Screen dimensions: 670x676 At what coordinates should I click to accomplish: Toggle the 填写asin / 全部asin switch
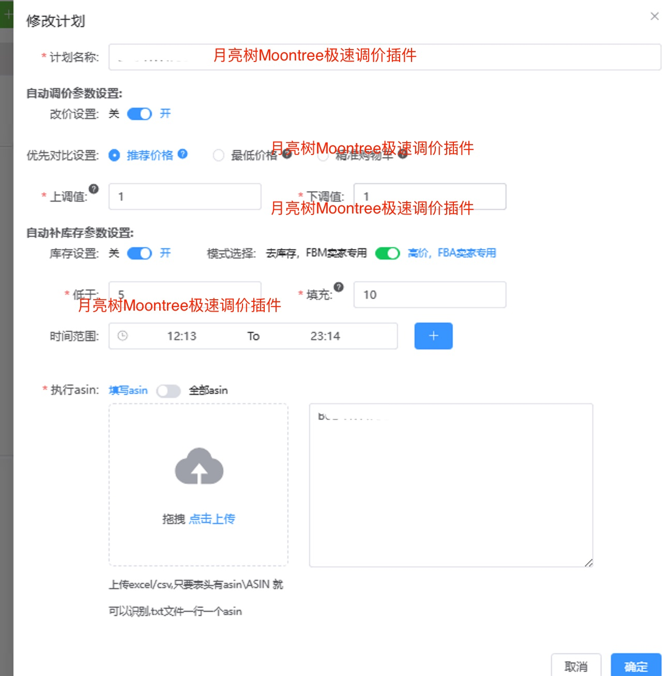click(169, 391)
